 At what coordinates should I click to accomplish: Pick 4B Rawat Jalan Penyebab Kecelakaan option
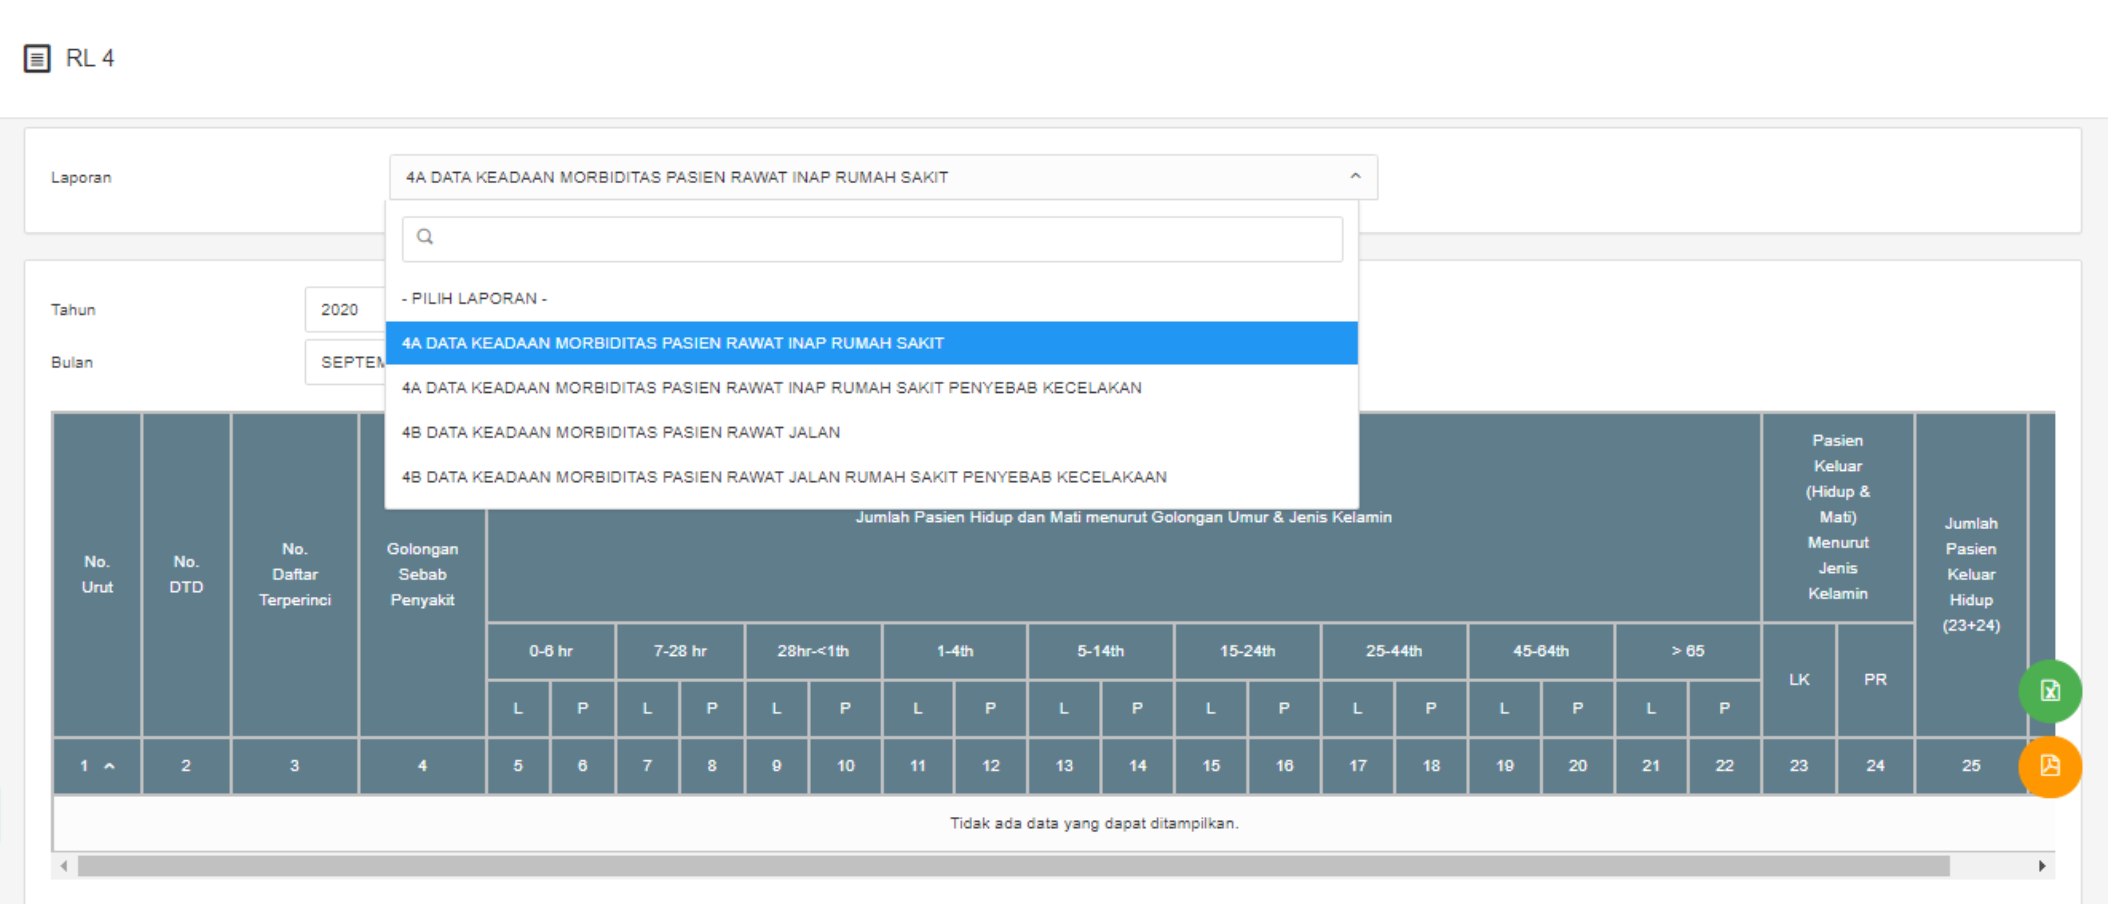(x=783, y=477)
